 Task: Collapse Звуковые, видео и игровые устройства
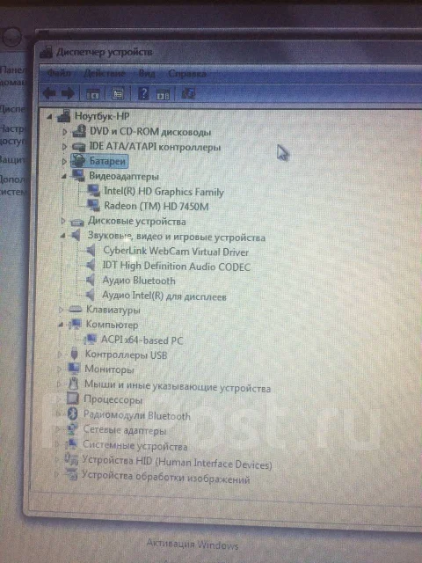click(62, 236)
